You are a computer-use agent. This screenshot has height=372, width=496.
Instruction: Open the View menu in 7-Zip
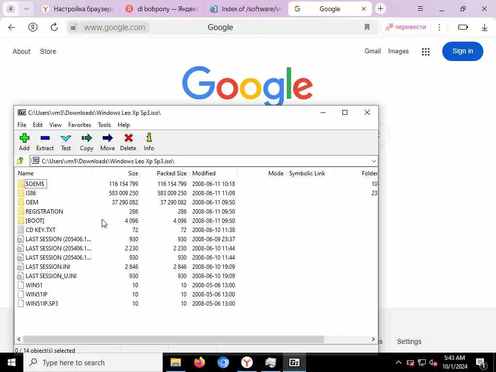pyautogui.click(x=55, y=125)
